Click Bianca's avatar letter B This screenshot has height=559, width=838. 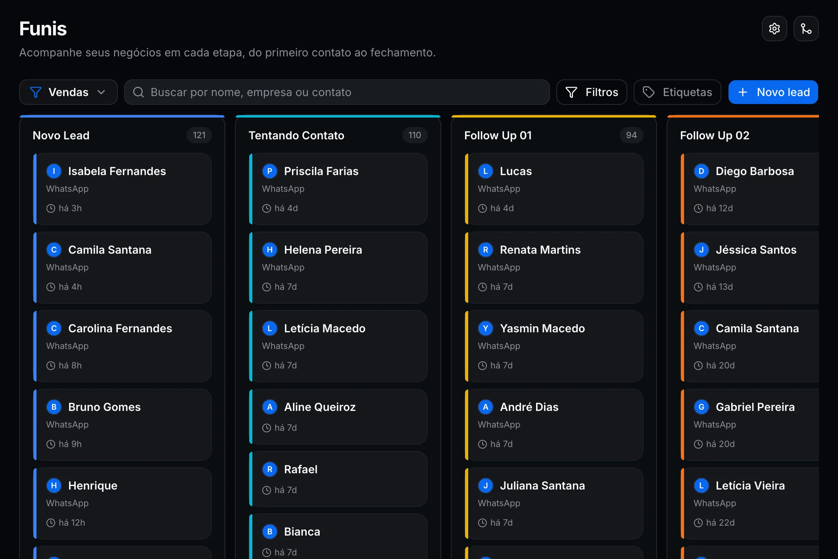click(x=270, y=532)
